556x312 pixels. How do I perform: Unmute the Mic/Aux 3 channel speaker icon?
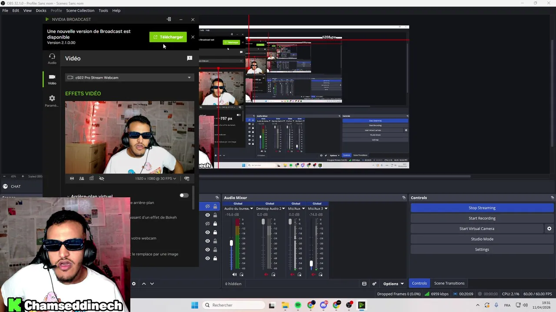point(314,274)
